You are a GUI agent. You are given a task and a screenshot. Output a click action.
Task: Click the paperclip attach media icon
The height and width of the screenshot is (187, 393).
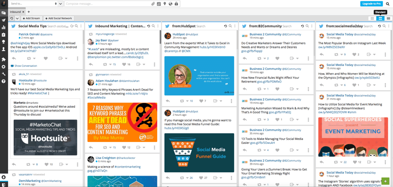point(153,4)
